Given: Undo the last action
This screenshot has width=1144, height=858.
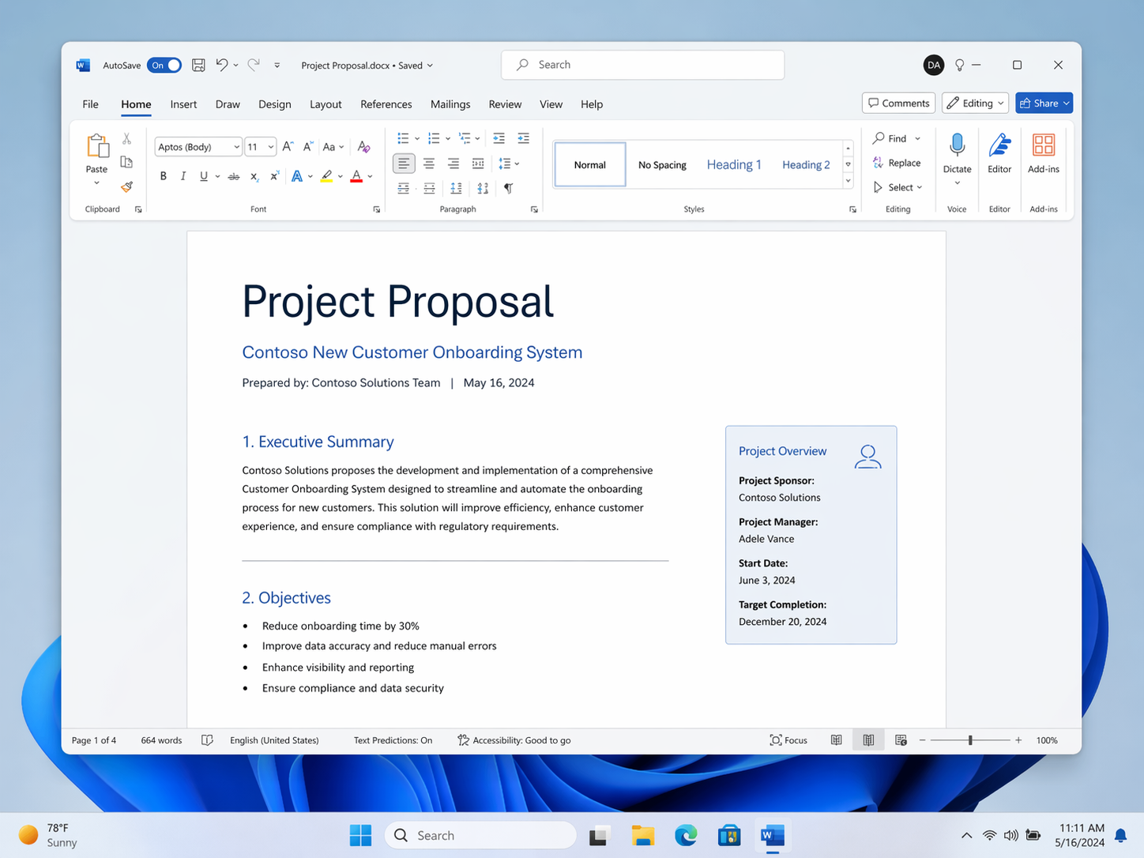Looking at the screenshot, I should point(222,65).
